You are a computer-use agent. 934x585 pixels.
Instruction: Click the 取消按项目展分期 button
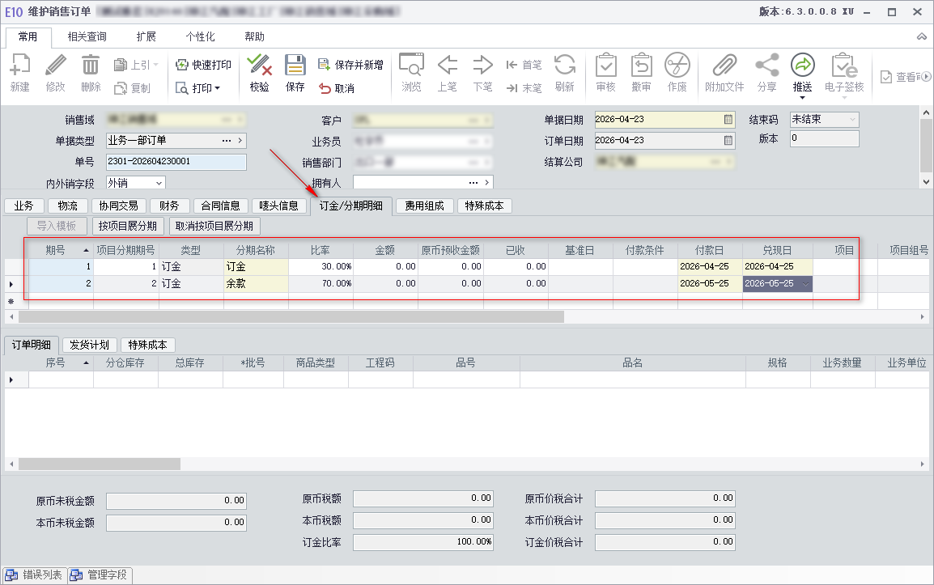pos(214,227)
